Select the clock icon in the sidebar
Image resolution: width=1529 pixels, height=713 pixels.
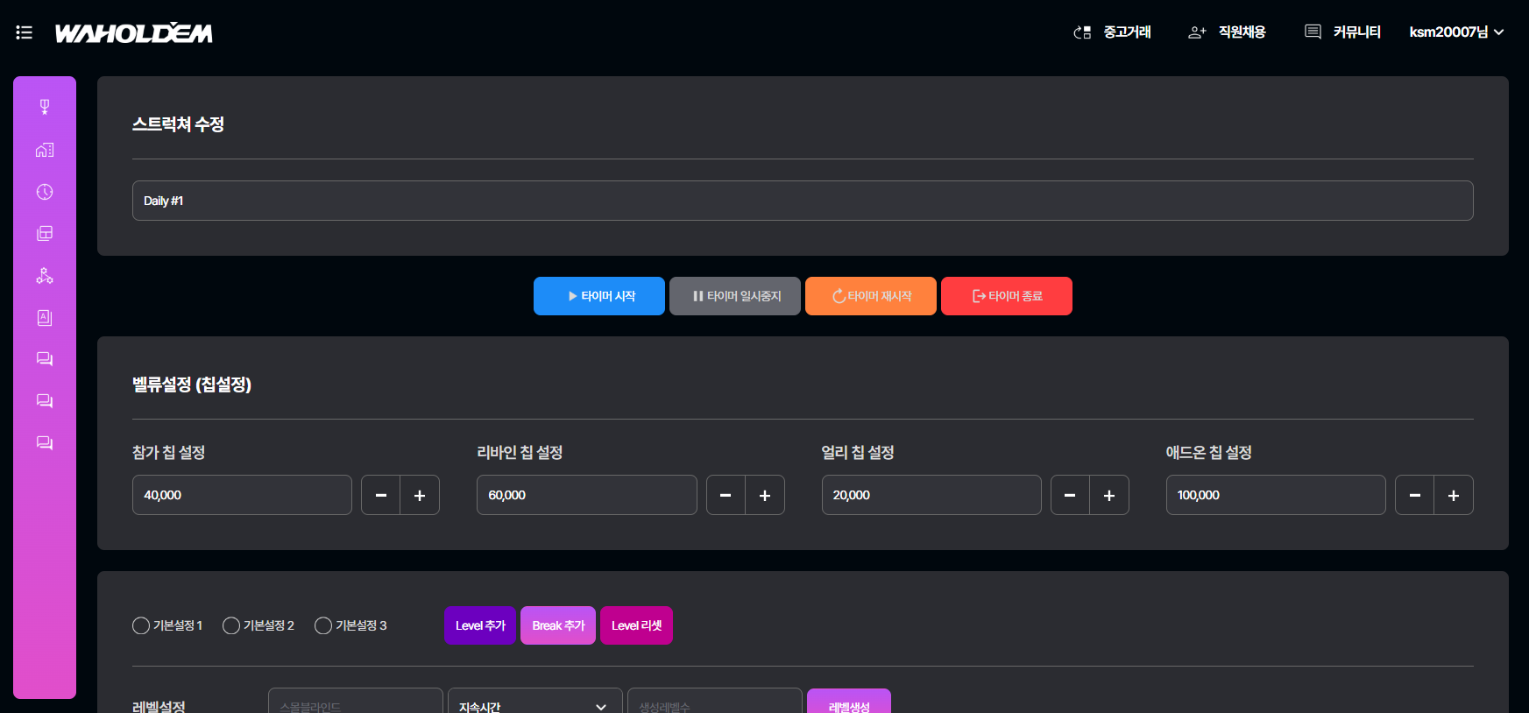pyautogui.click(x=45, y=192)
